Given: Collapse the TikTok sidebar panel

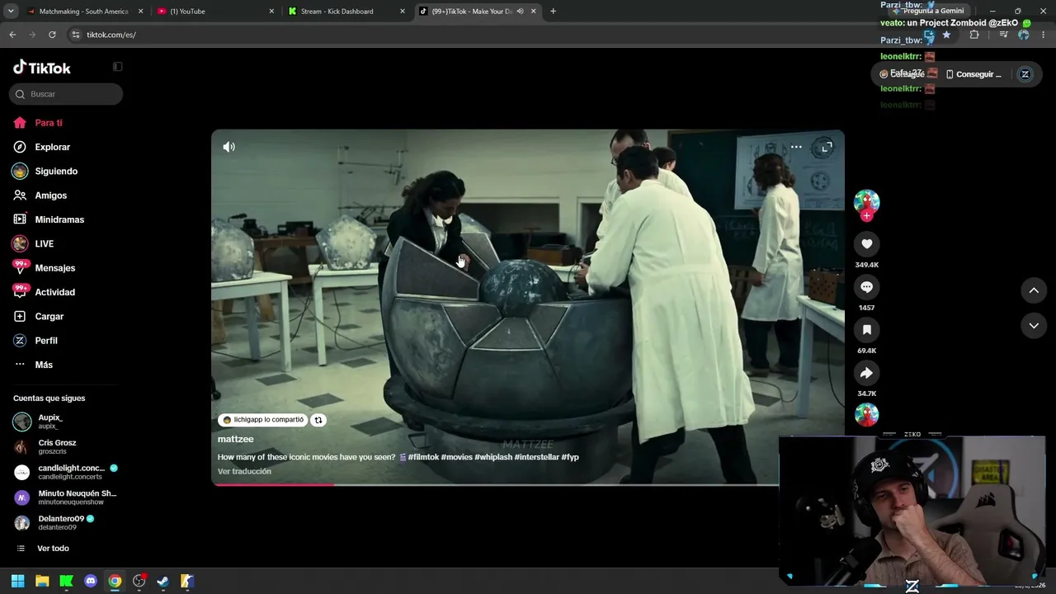Looking at the screenshot, I should click(x=117, y=67).
